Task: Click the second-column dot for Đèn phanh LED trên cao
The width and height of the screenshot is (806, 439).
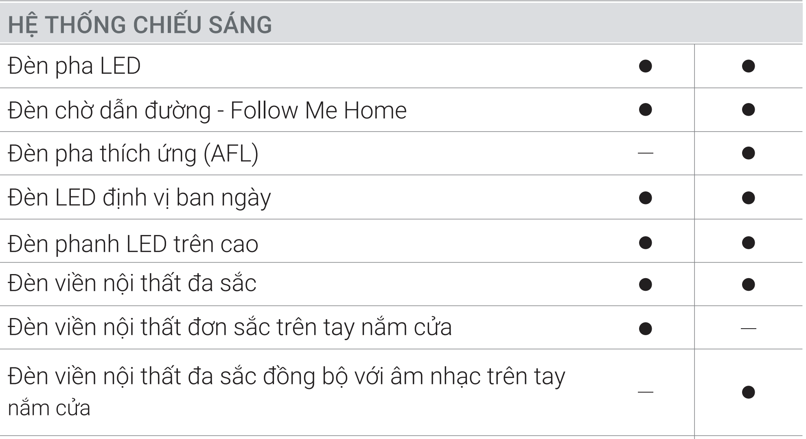Action: tap(748, 243)
